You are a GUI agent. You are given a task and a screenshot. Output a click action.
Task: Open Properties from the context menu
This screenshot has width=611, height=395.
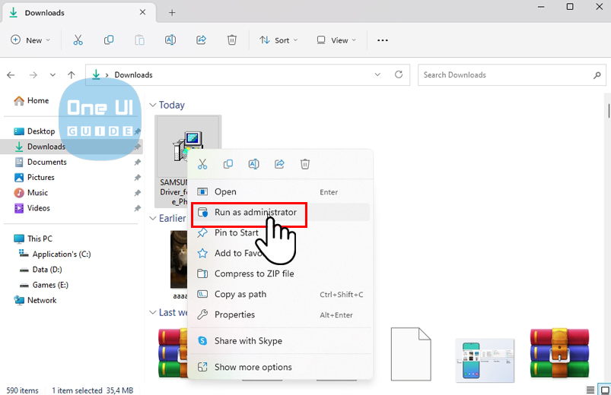pos(234,314)
